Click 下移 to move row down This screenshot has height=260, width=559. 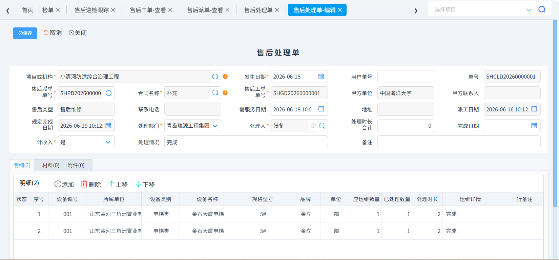[x=145, y=184]
